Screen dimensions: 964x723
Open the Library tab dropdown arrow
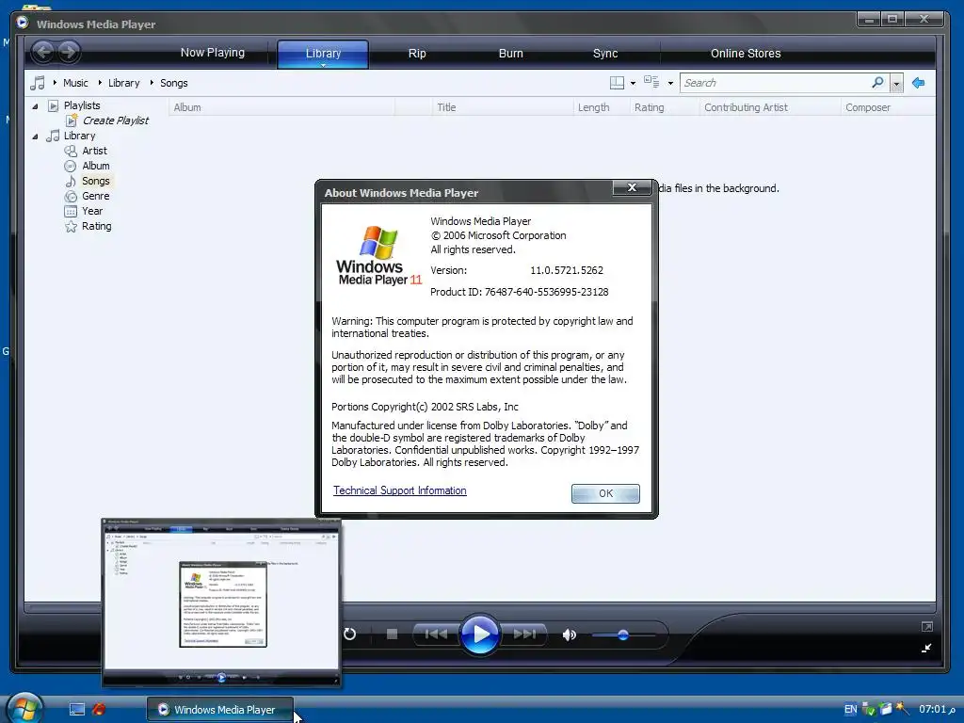[x=323, y=65]
